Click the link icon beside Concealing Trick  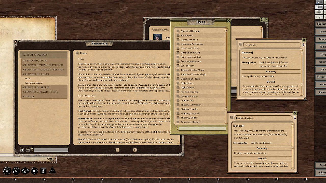(178, 40)
